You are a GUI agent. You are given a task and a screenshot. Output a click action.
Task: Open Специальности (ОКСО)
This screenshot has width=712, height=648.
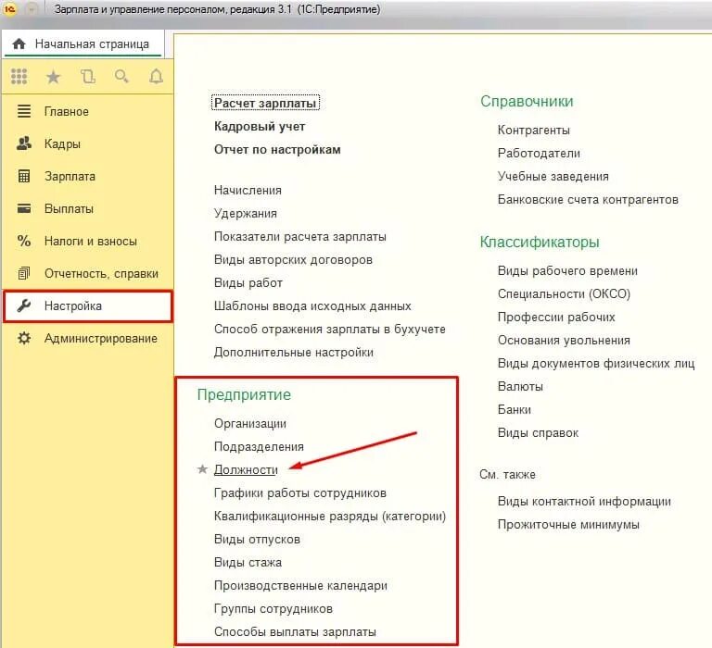tap(564, 293)
